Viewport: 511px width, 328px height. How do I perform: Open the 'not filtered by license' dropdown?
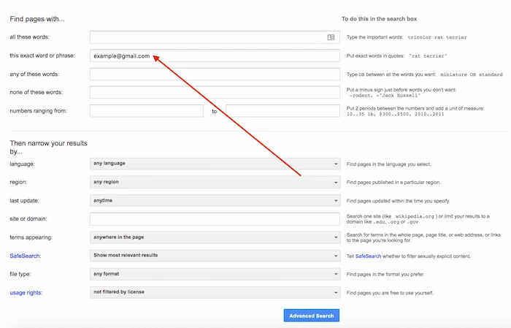click(215, 292)
